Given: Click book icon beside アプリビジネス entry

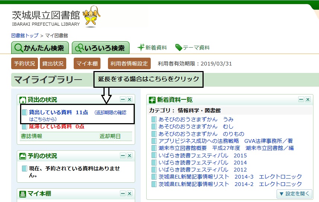Looking at the screenshot, I should pyautogui.click(x=154, y=141).
